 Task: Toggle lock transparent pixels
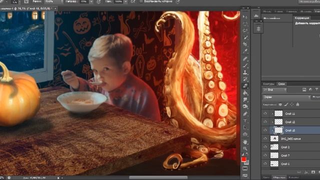(x=280, y=104)
